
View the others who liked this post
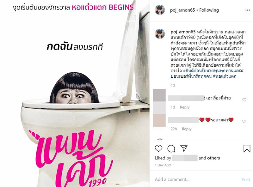click(214, 158)
